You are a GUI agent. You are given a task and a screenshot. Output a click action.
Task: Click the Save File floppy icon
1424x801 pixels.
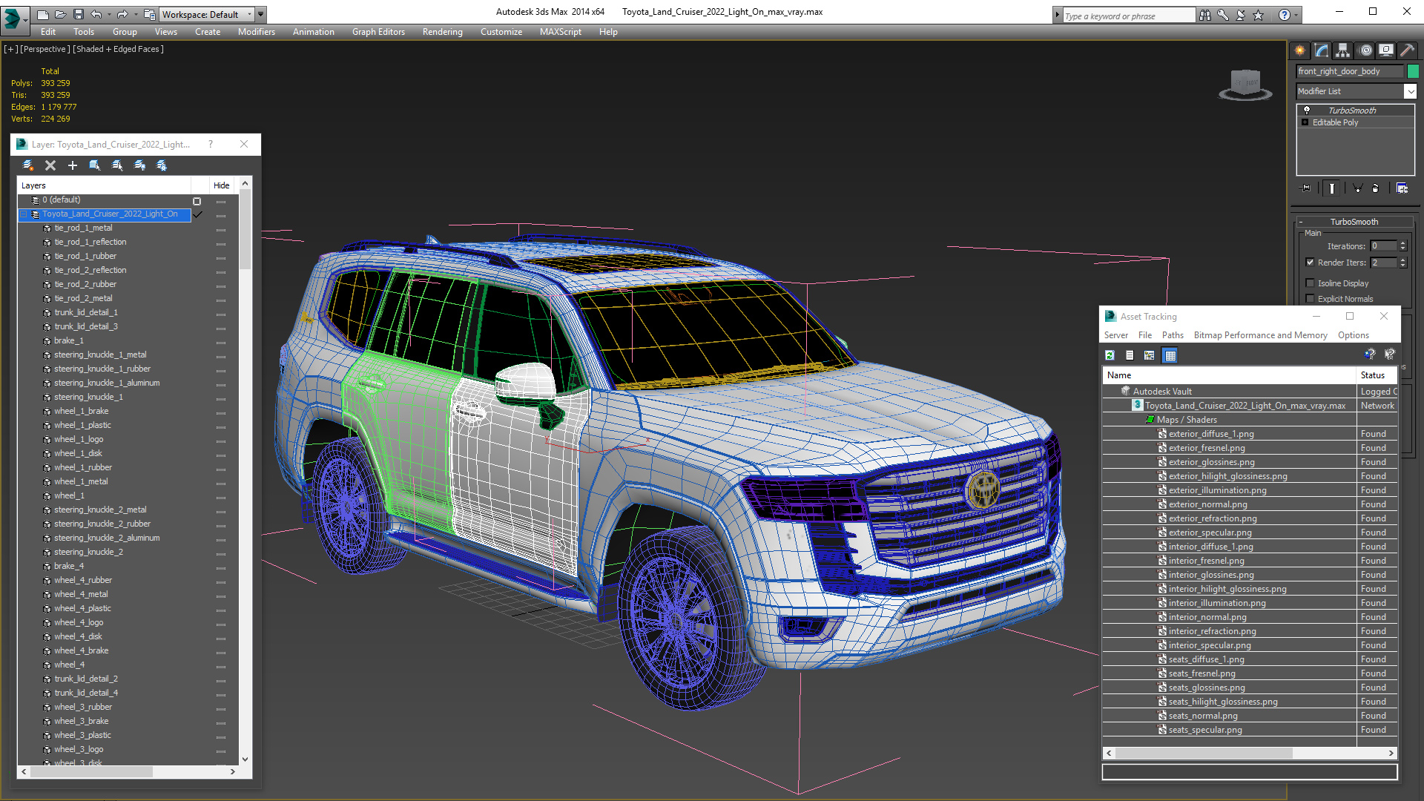[78, 14]
